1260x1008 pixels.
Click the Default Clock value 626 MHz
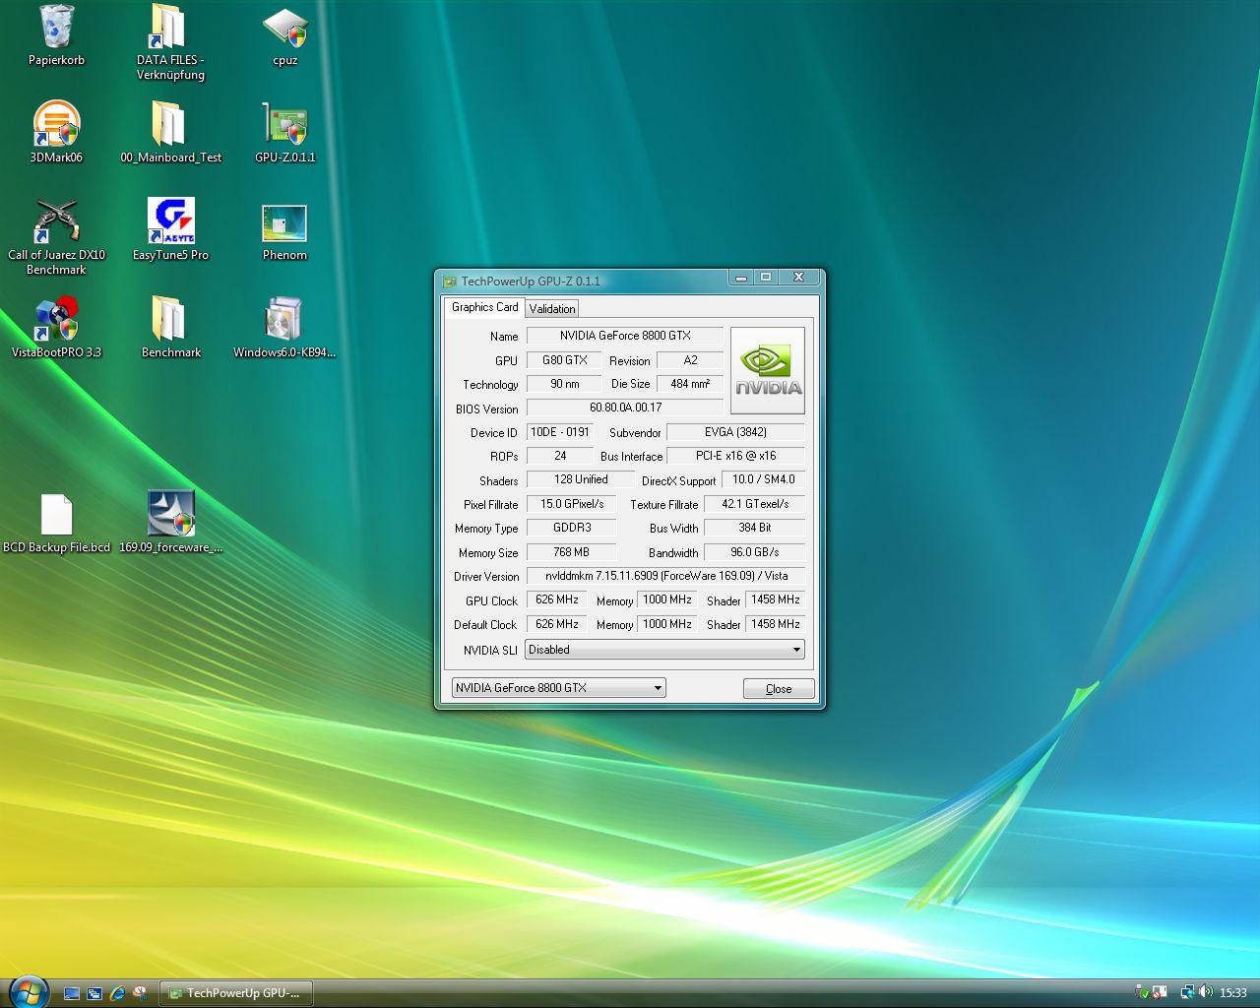(x=557, y=624)
